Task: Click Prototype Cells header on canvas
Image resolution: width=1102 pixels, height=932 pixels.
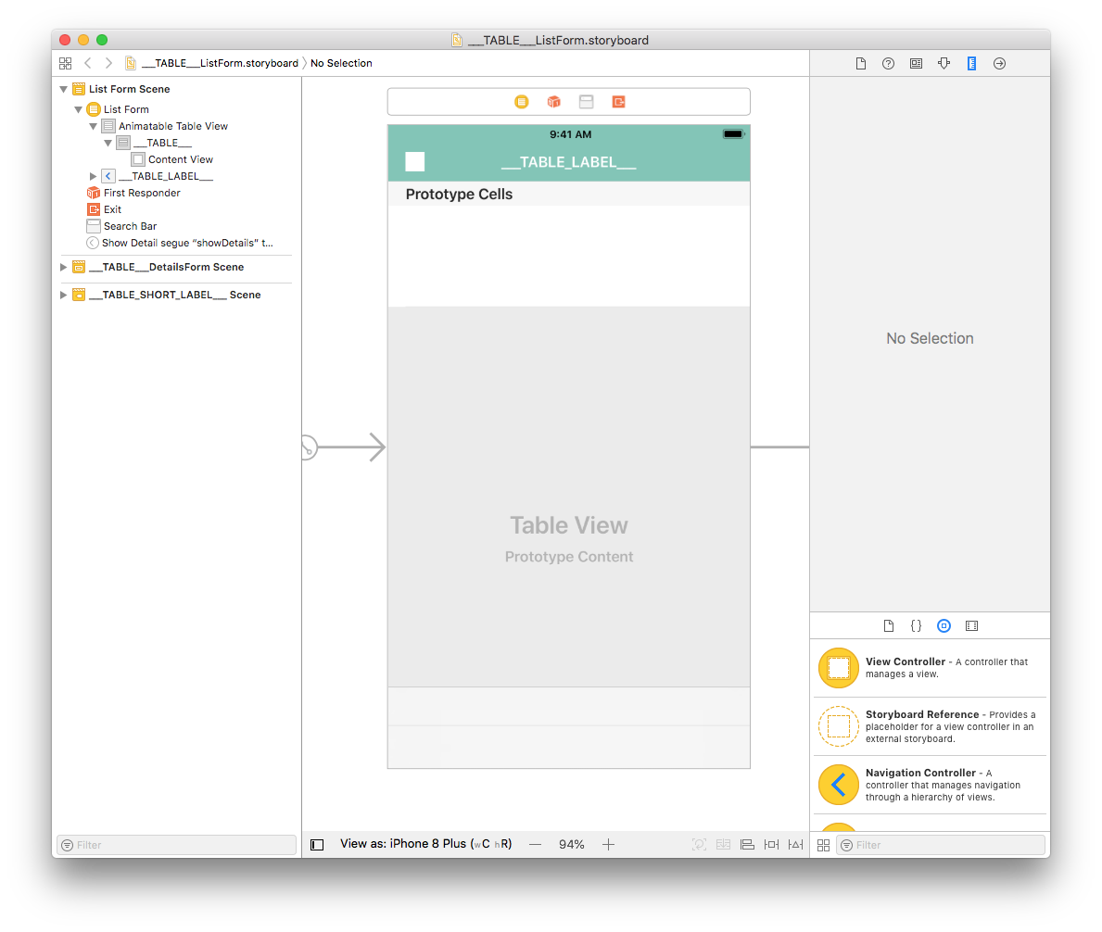Action: tap(459, 195)
